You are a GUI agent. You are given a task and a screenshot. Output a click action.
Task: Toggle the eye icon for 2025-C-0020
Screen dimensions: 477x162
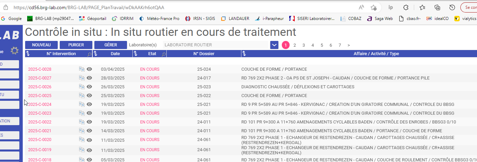(x=89, y=139)
